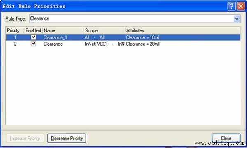Click the Enabled column header

[x=33, y=30]
